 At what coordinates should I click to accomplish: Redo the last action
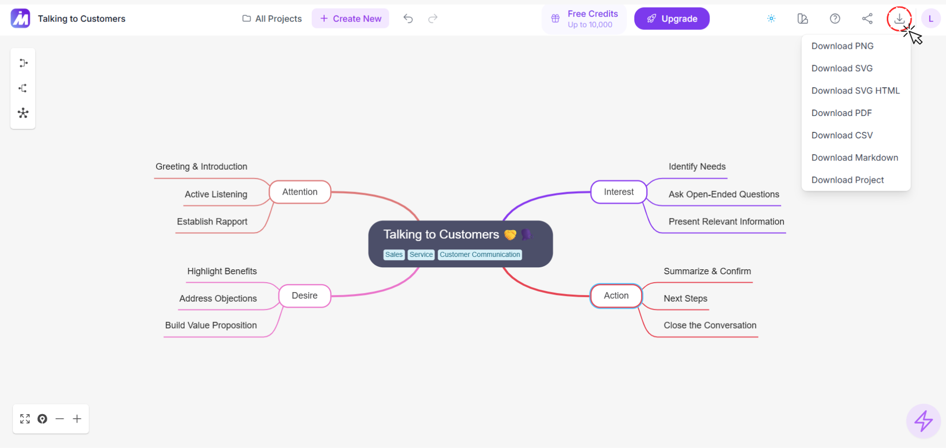tap(433, 19)
